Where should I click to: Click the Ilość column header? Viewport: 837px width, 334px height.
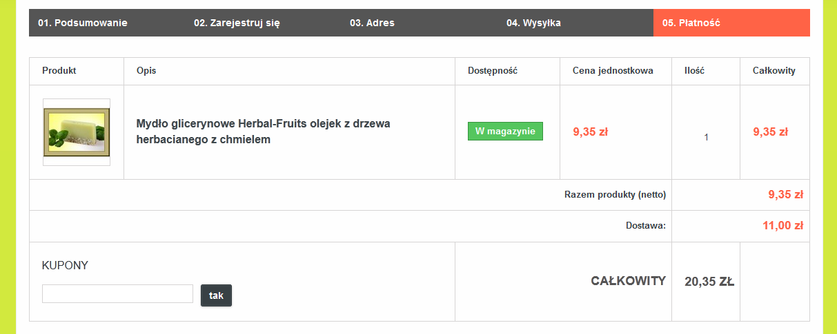point(694,71)
